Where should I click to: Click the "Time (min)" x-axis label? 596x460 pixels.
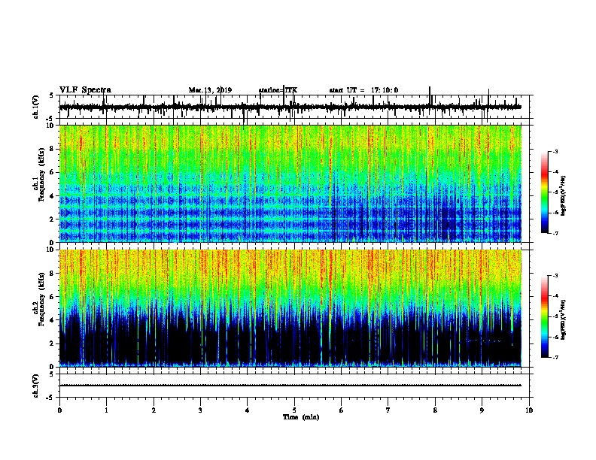pyautogui.click(x=301, y=417)
